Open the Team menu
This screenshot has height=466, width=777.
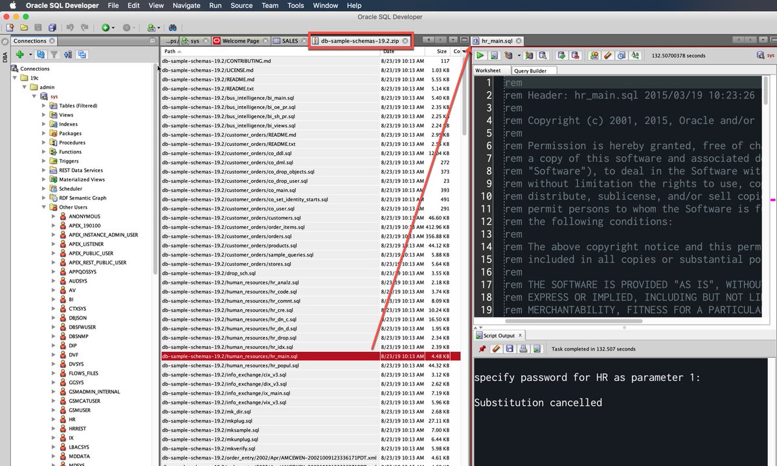270,5
